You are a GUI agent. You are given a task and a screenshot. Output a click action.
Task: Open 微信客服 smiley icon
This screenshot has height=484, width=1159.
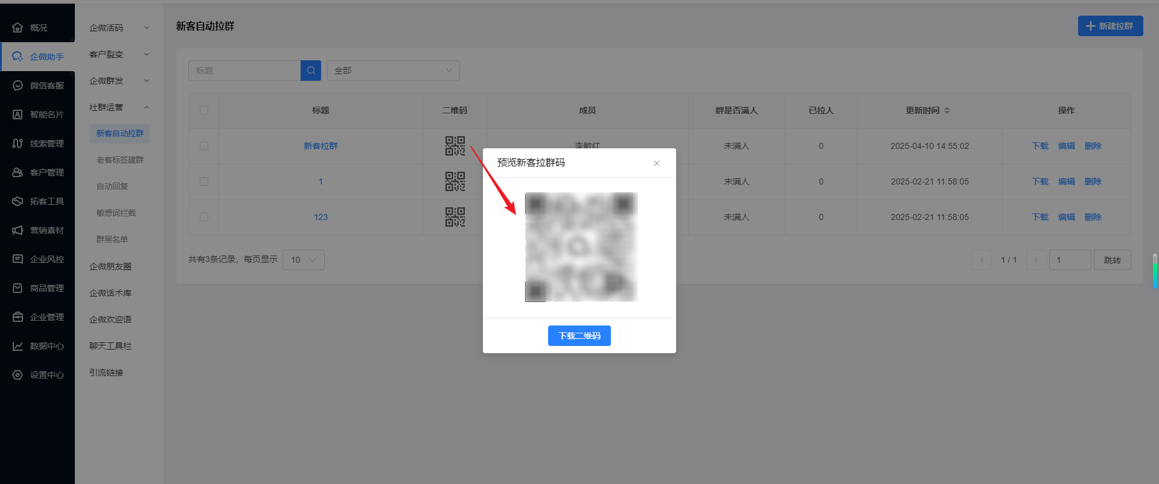[x=18, y=86]
